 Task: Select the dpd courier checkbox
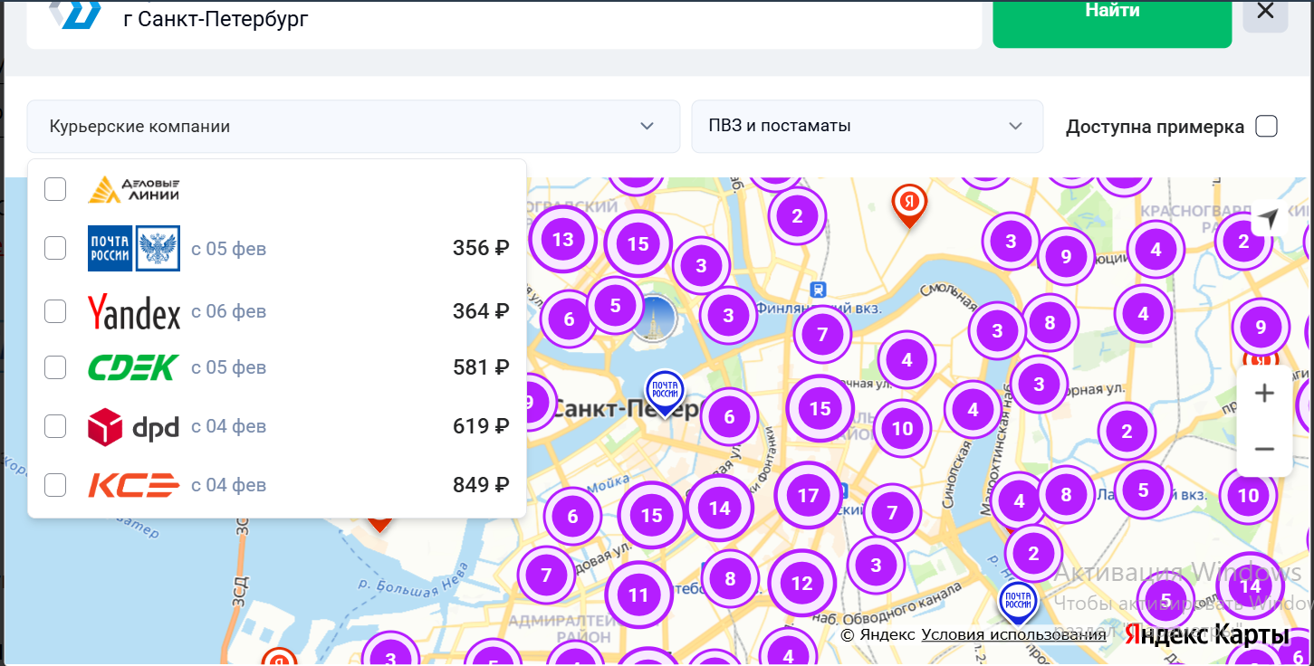pos(55,426)
